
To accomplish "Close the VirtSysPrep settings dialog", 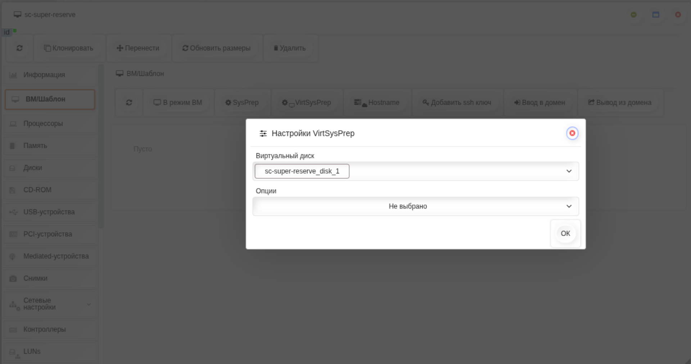I will [x=572, y=133].
